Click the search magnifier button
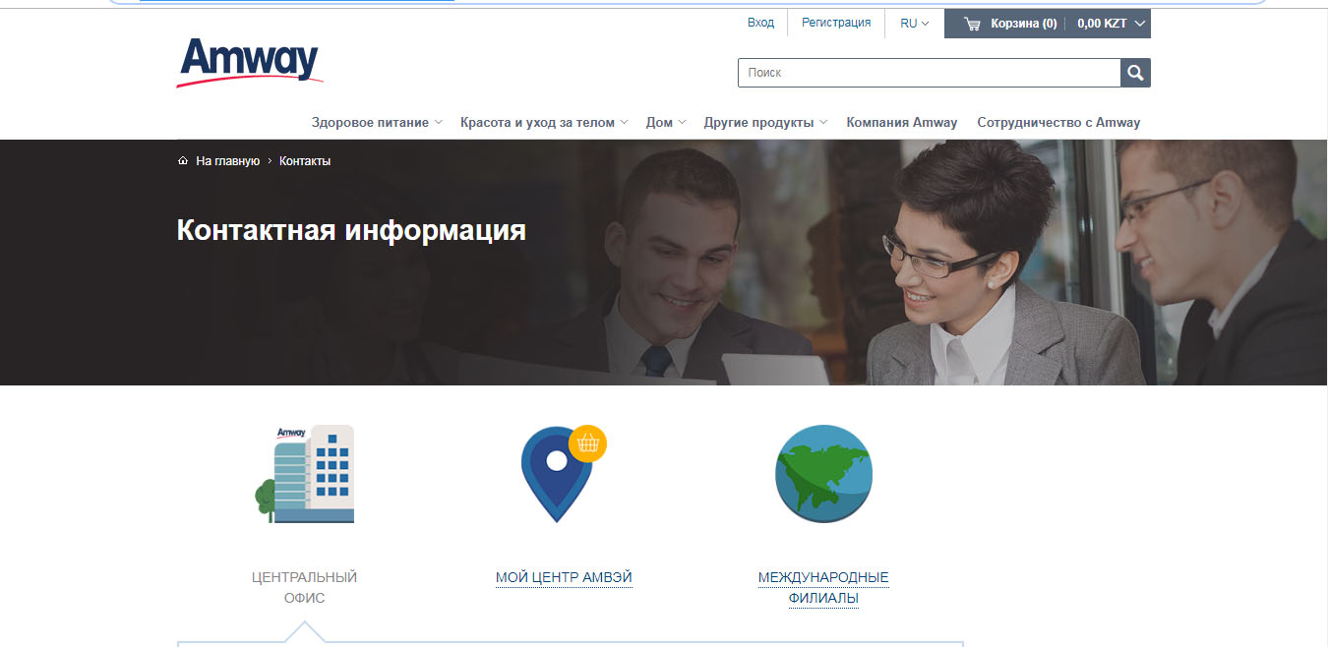 [1135, 73]
